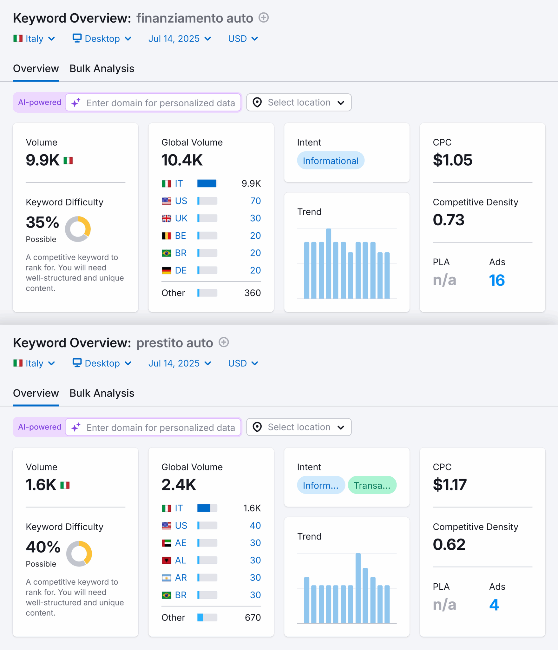
Task: Open the Italy country dropdown for finanziamento auto
Action: point(34,39)
